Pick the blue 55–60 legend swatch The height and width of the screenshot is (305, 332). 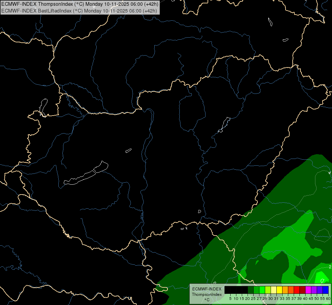pos(326,290)
